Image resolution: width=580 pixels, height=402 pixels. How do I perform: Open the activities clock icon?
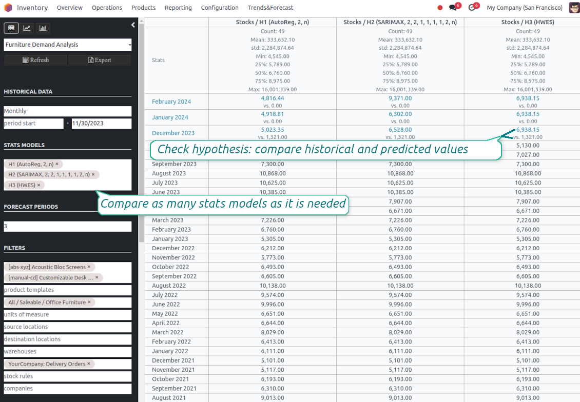pos(472,8)
